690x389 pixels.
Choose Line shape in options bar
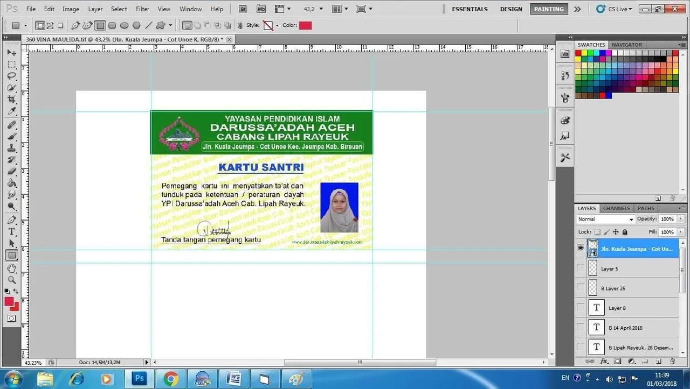[x=148, y=25]
